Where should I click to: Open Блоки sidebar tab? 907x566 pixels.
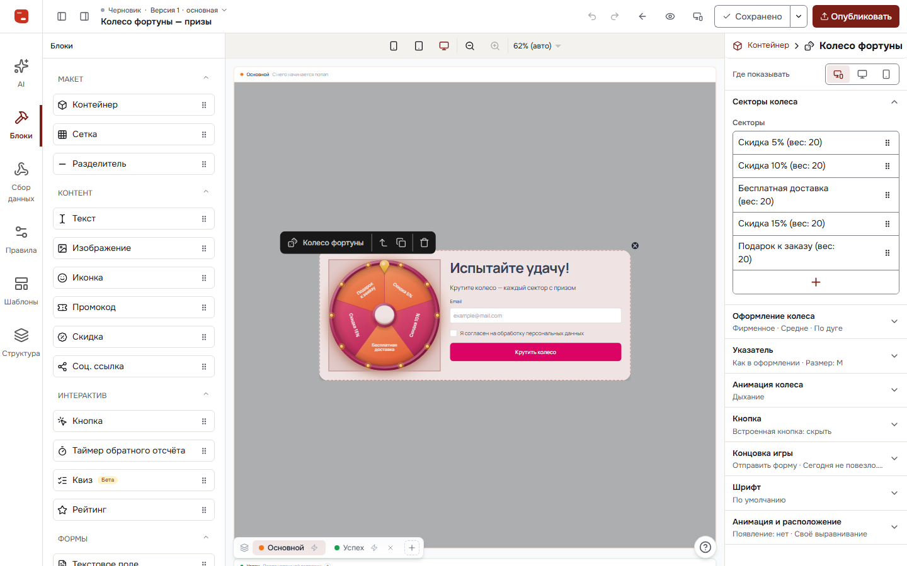pyautogui.click(x=21, y=125)
